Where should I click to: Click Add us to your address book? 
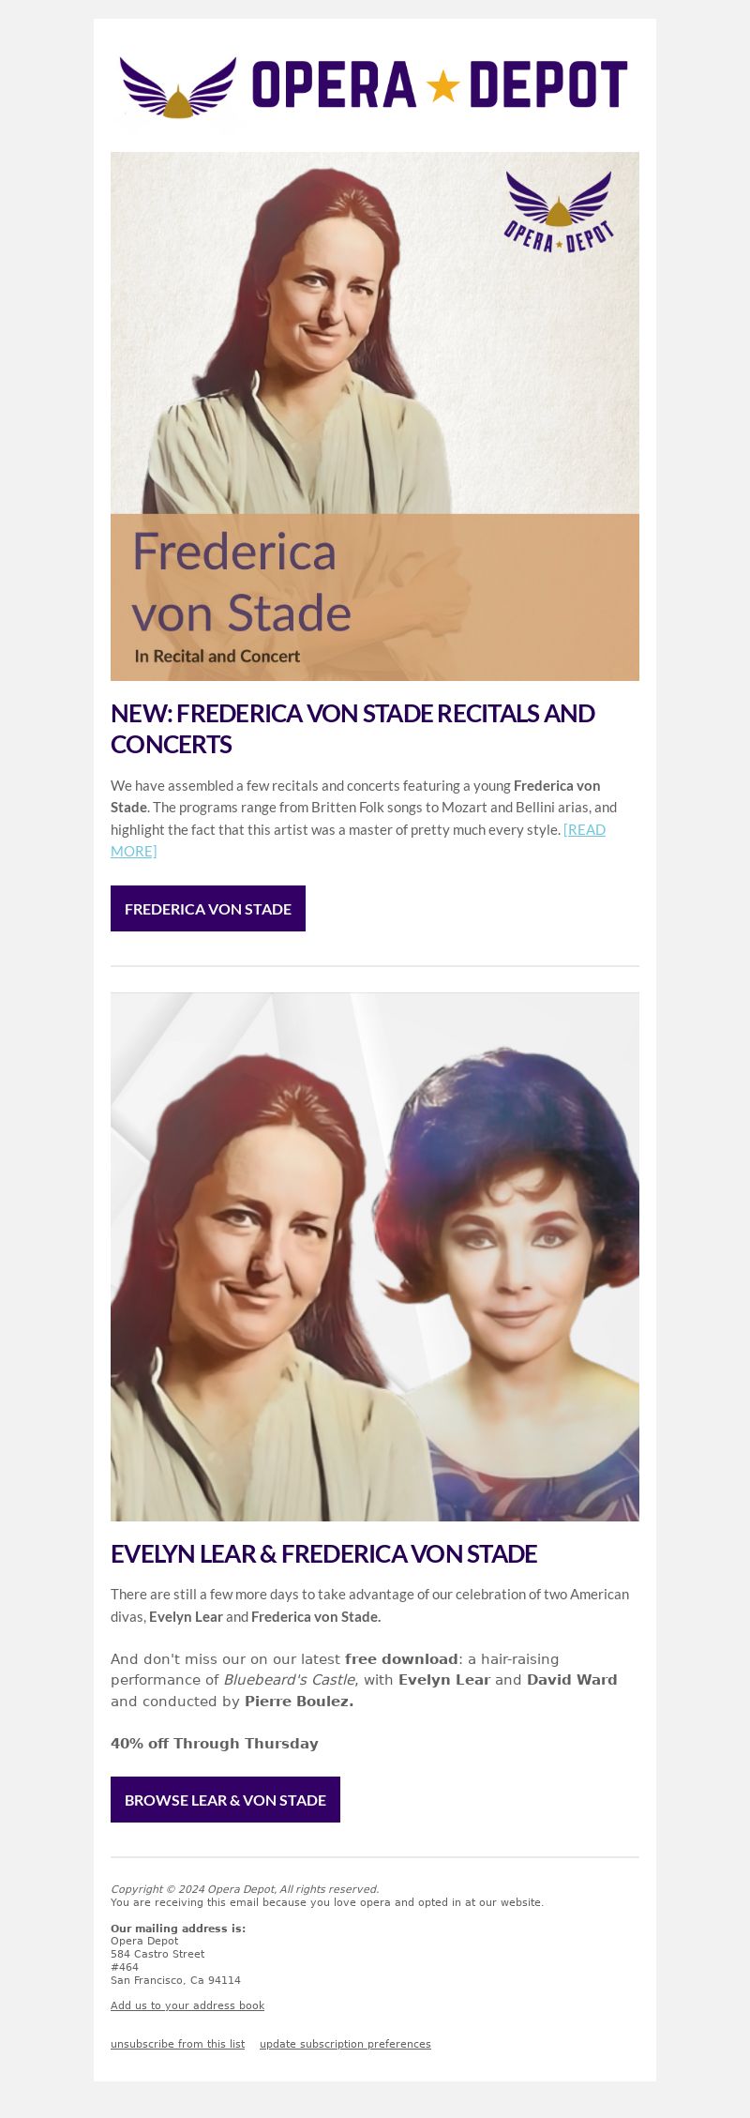pos(187,2005)
